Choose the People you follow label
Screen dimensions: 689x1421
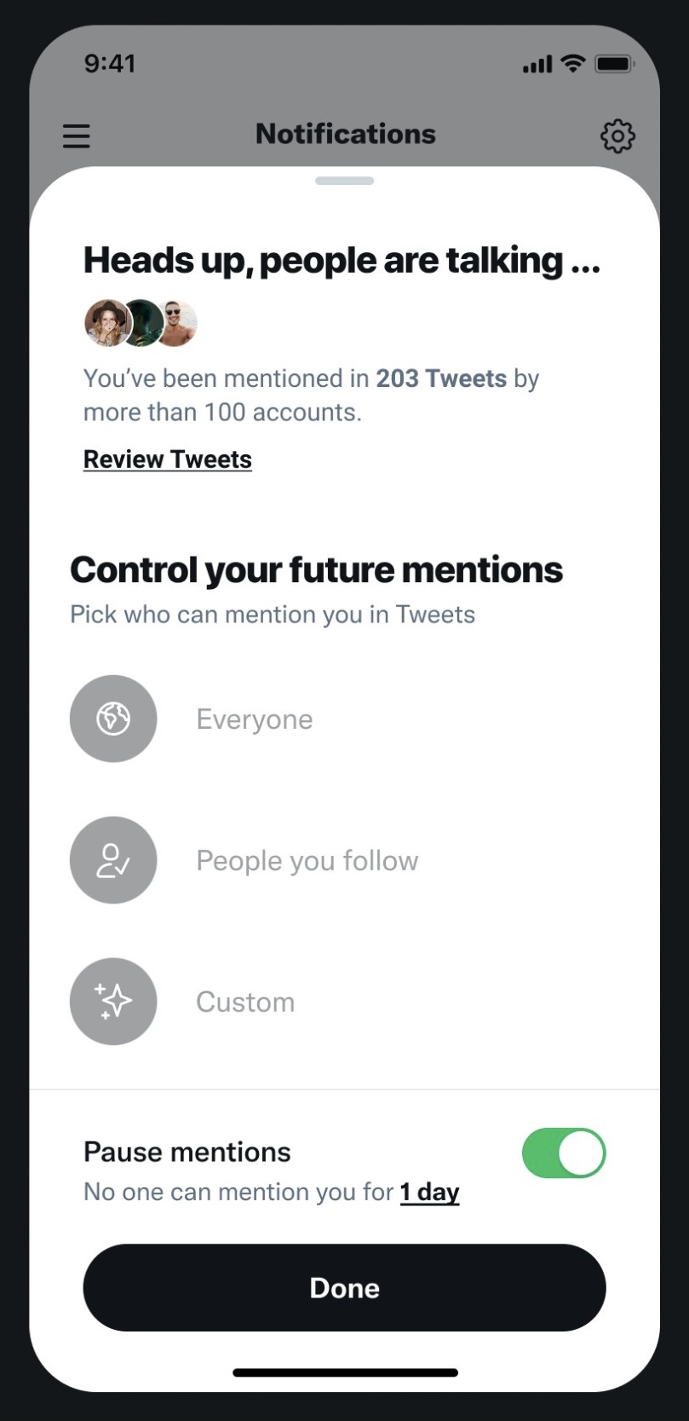click(x=307, y=861)
